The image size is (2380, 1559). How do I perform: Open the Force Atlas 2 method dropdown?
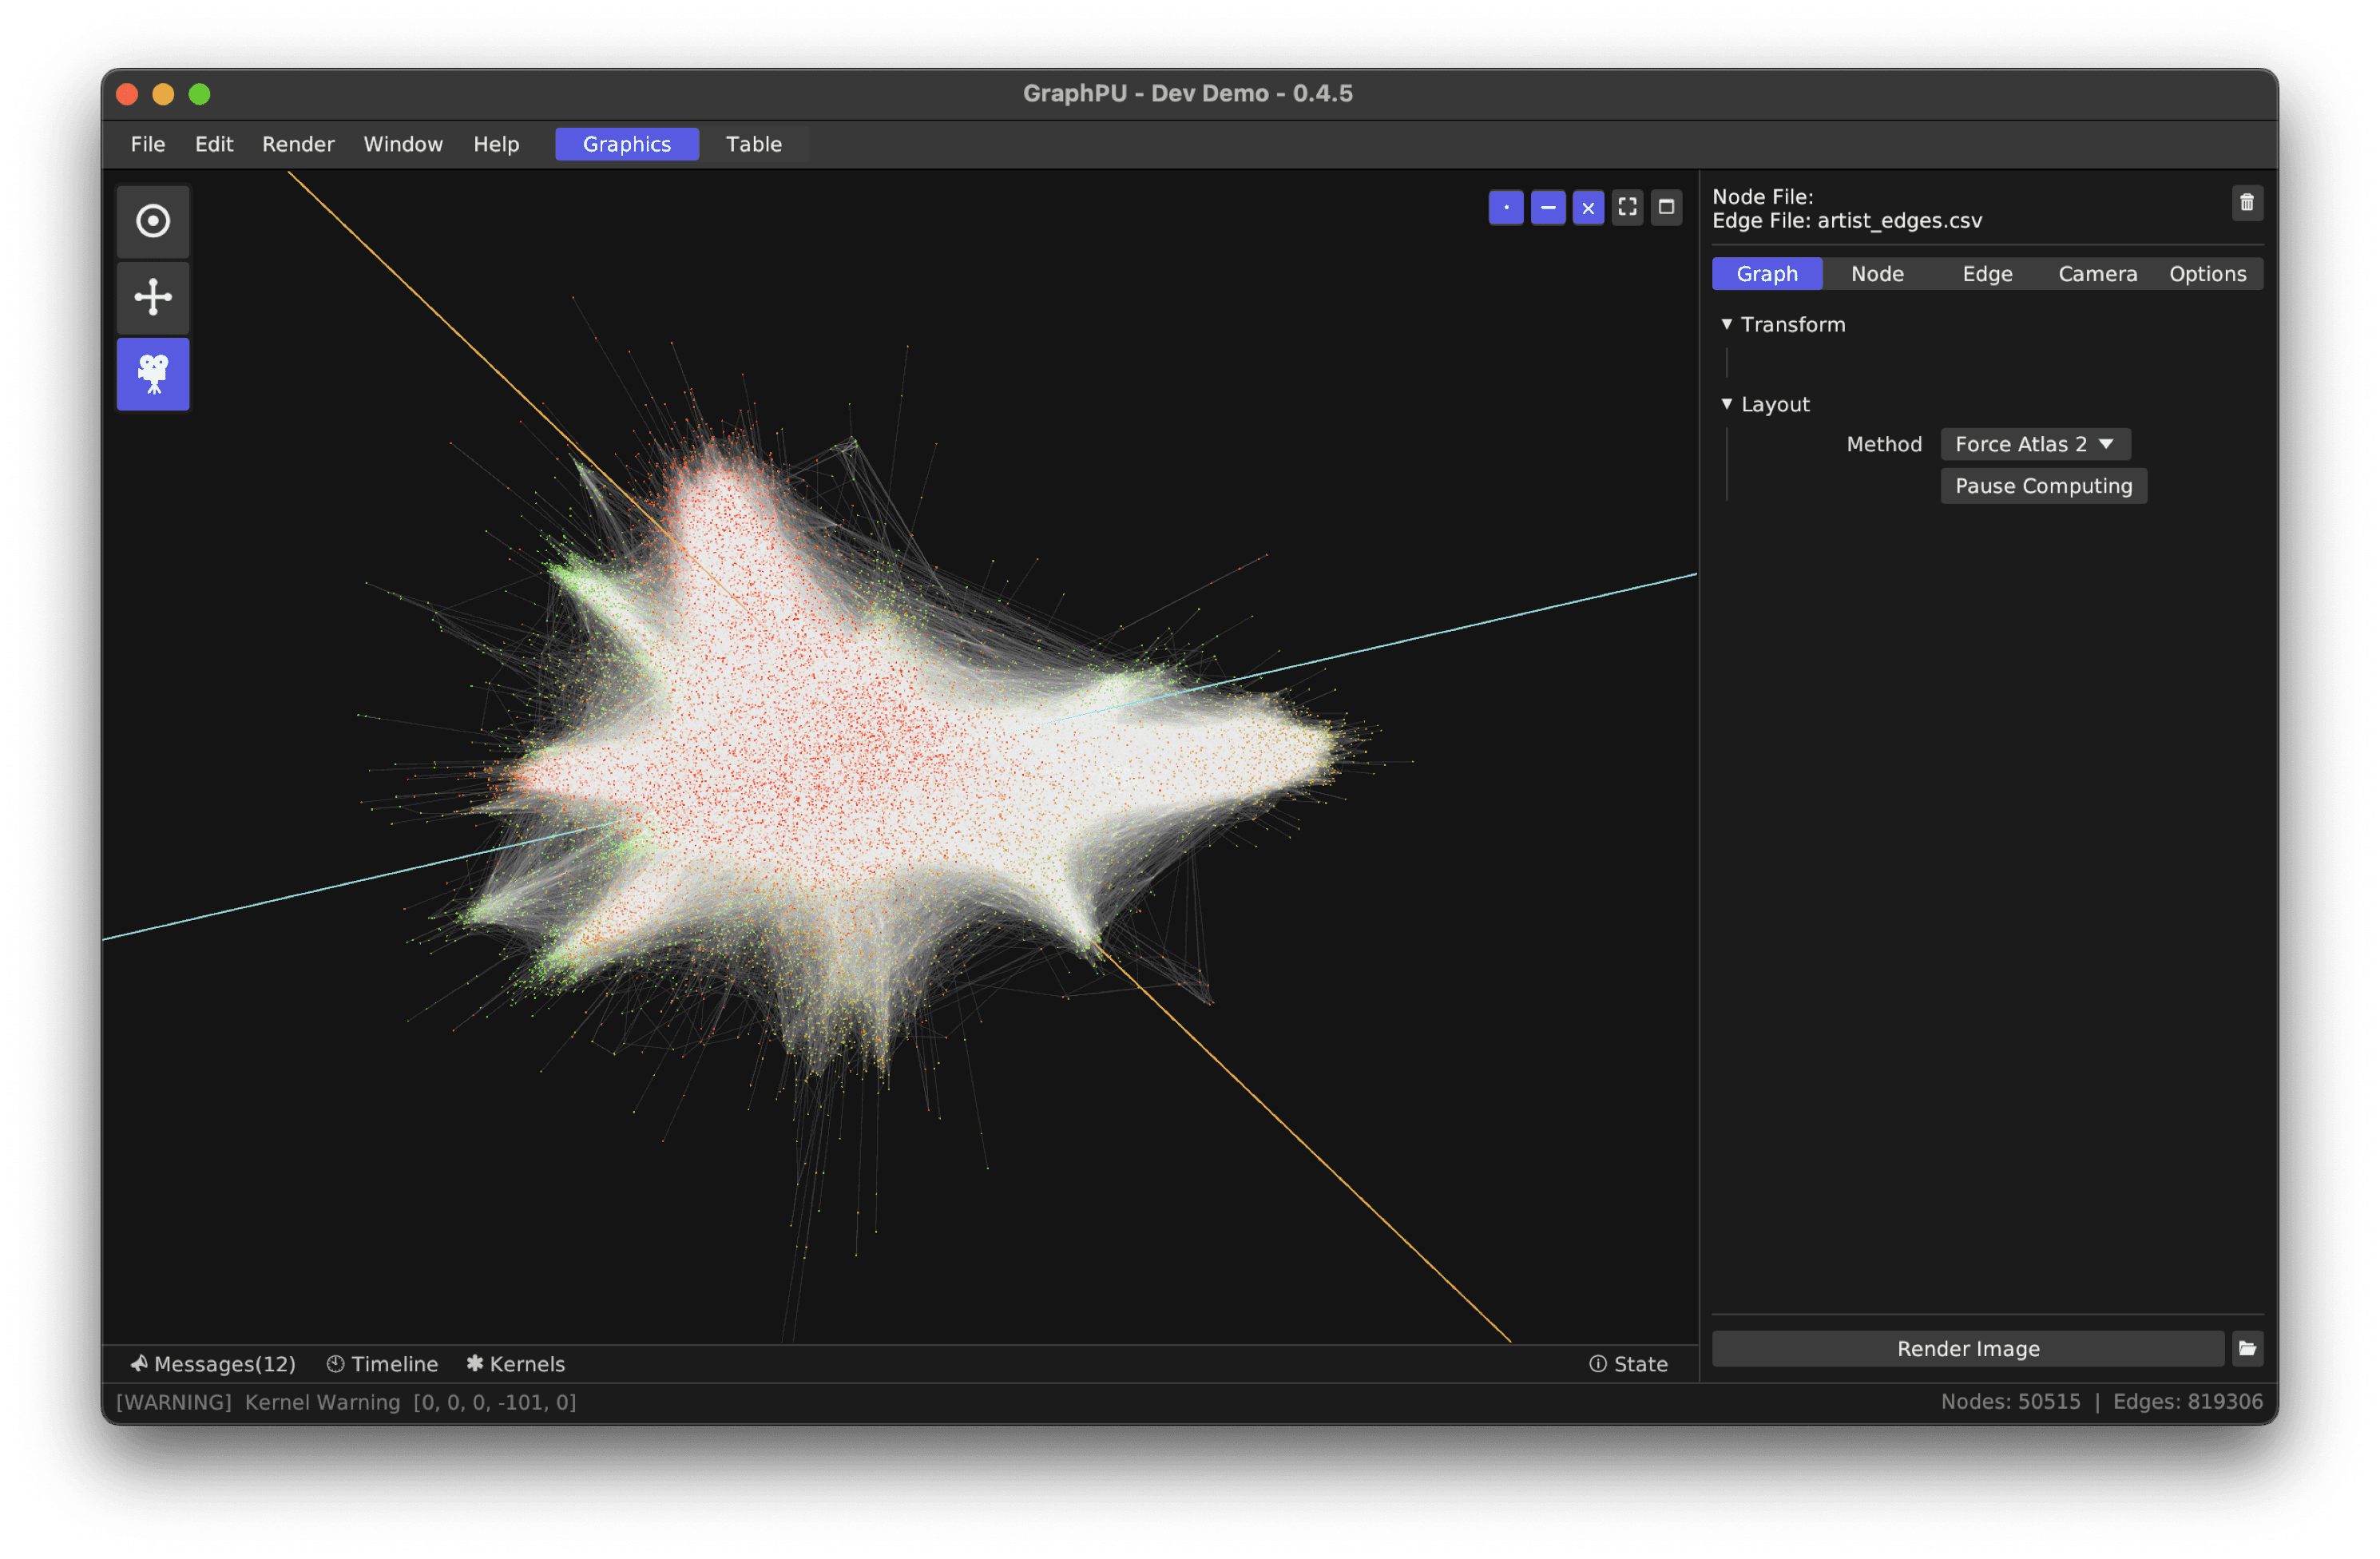pos(2034,444)
